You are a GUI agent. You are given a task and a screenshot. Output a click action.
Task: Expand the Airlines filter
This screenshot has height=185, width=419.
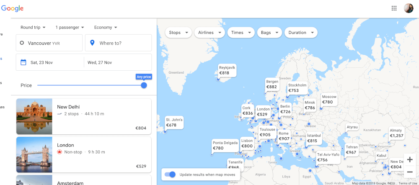(x=209, y=33)
